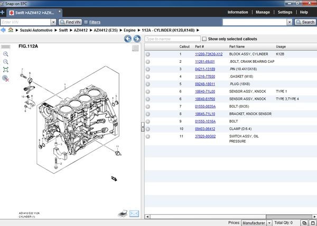Go to the next figure arrow
Viewport: 317px width, 226px height.
136,39
